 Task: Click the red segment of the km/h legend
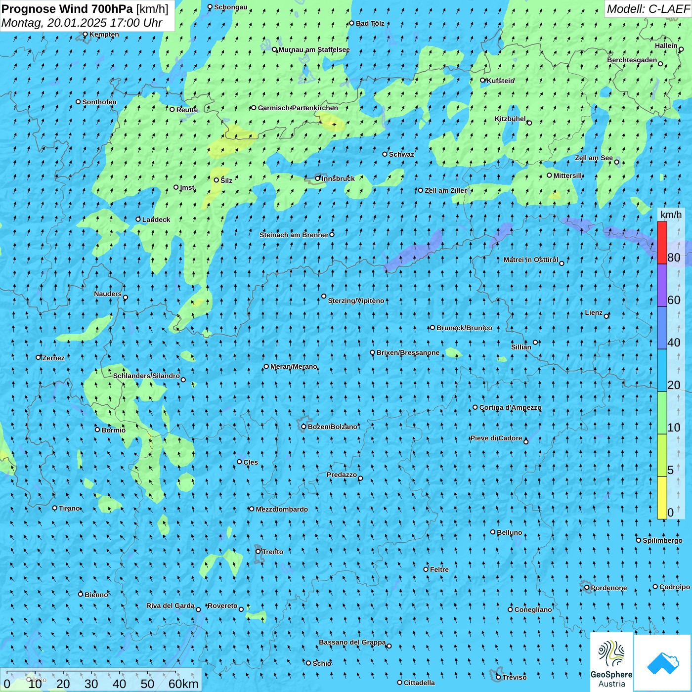(662, 243)
